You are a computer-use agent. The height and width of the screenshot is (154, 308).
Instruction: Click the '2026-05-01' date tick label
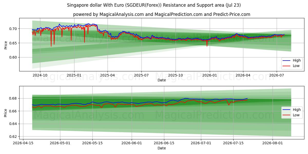tap(60, 143)
